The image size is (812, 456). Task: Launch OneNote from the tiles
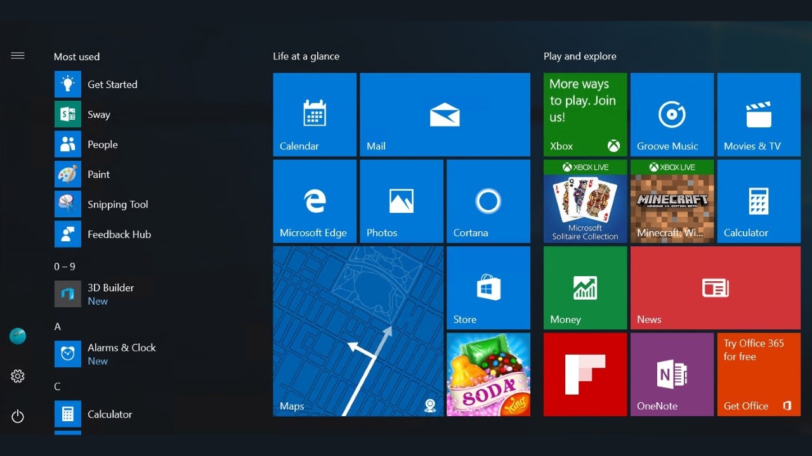pyautogui.click(x=672, y=374)
